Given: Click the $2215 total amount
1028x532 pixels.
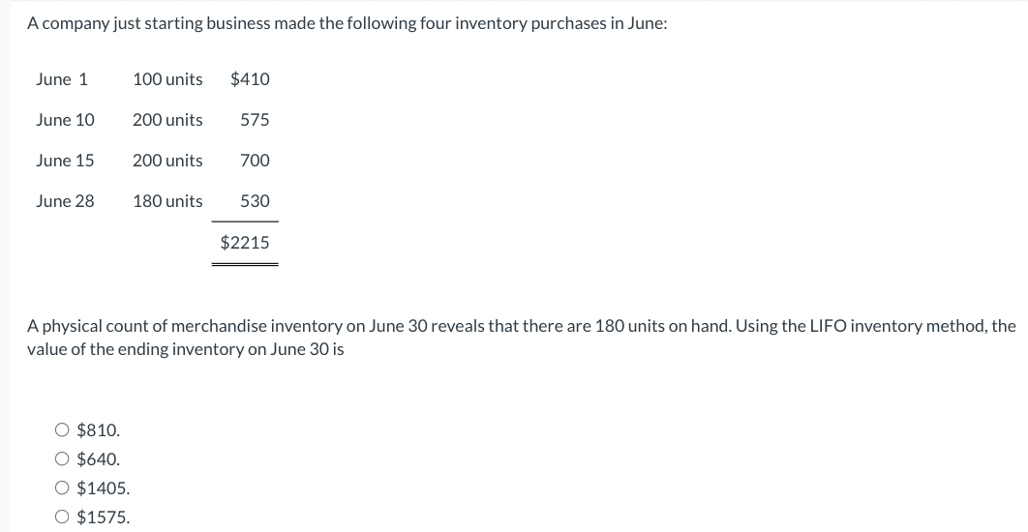Looking at the screenshot, I should 245,243.
